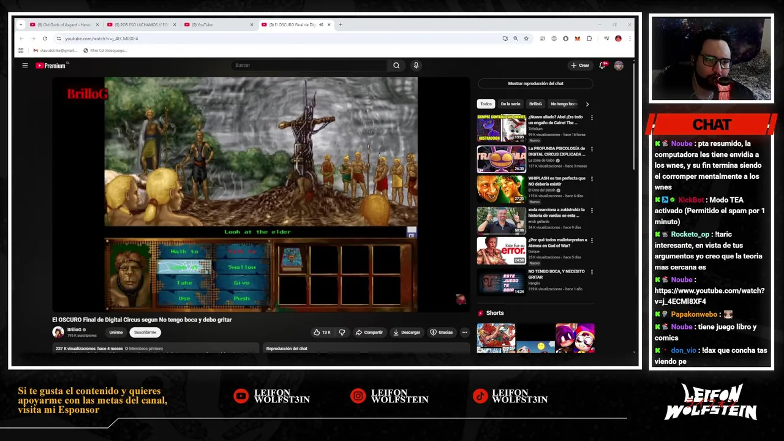Click the YouTube search magnifier button
The image size is (784, 441).
[x=396, y=66]
